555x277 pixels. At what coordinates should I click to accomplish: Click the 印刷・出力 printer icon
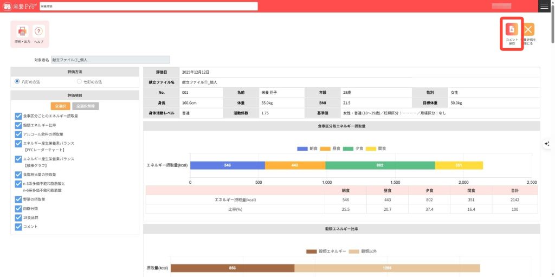point(22,32)
